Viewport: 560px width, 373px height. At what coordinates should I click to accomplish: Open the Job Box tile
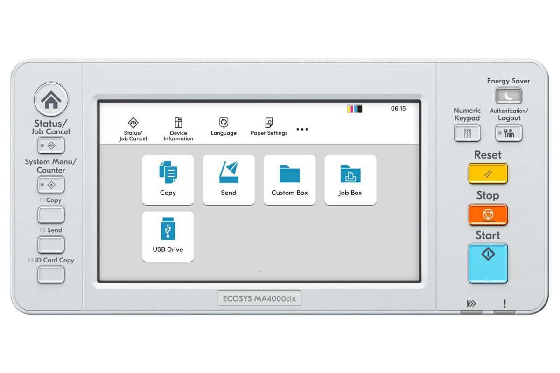point(350,180)
